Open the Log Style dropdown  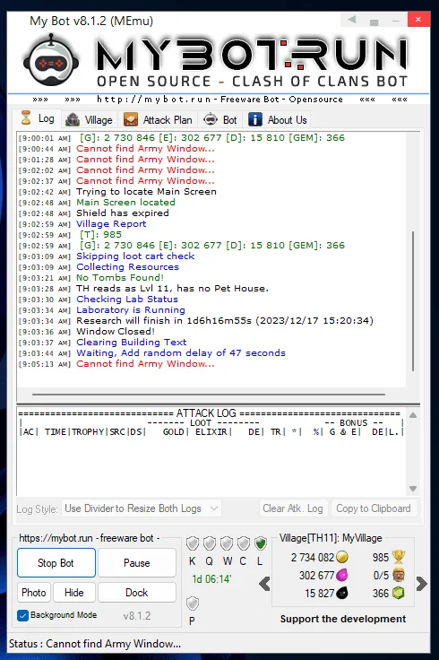click(x=142, y=508)
